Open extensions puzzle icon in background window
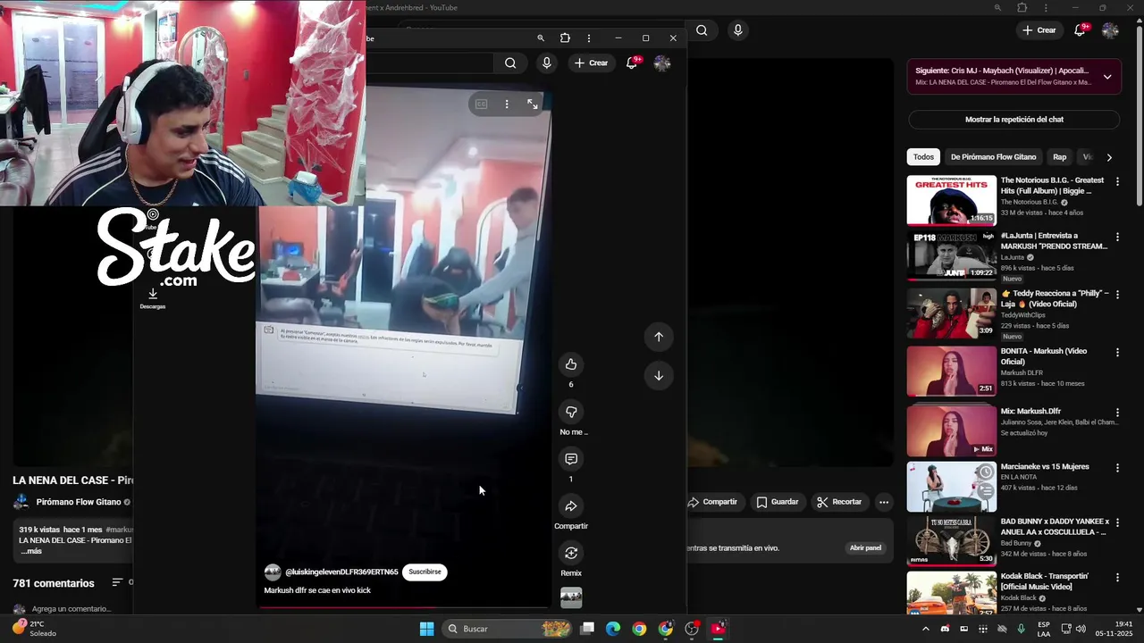 pos(1022,8)
